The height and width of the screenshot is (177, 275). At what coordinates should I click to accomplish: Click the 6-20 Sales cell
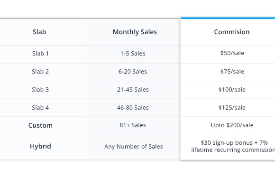pyautogui.click(x=133, y=72)
